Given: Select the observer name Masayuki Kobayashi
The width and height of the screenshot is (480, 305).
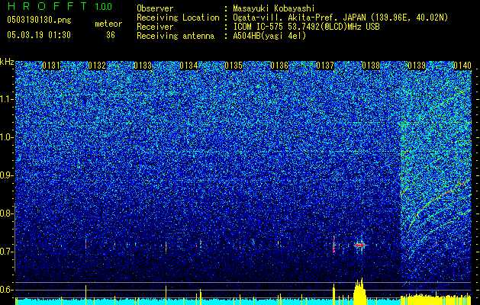Looking at the screenshot, I should click(x=273, y=8).
